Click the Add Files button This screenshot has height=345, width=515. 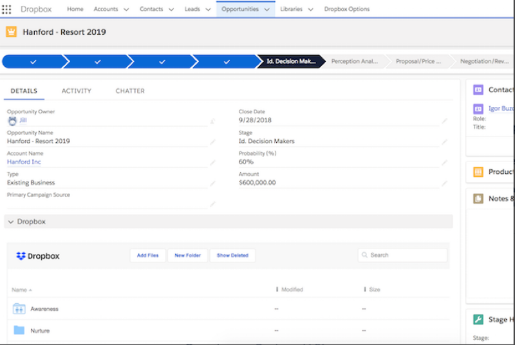click(147, 256)
